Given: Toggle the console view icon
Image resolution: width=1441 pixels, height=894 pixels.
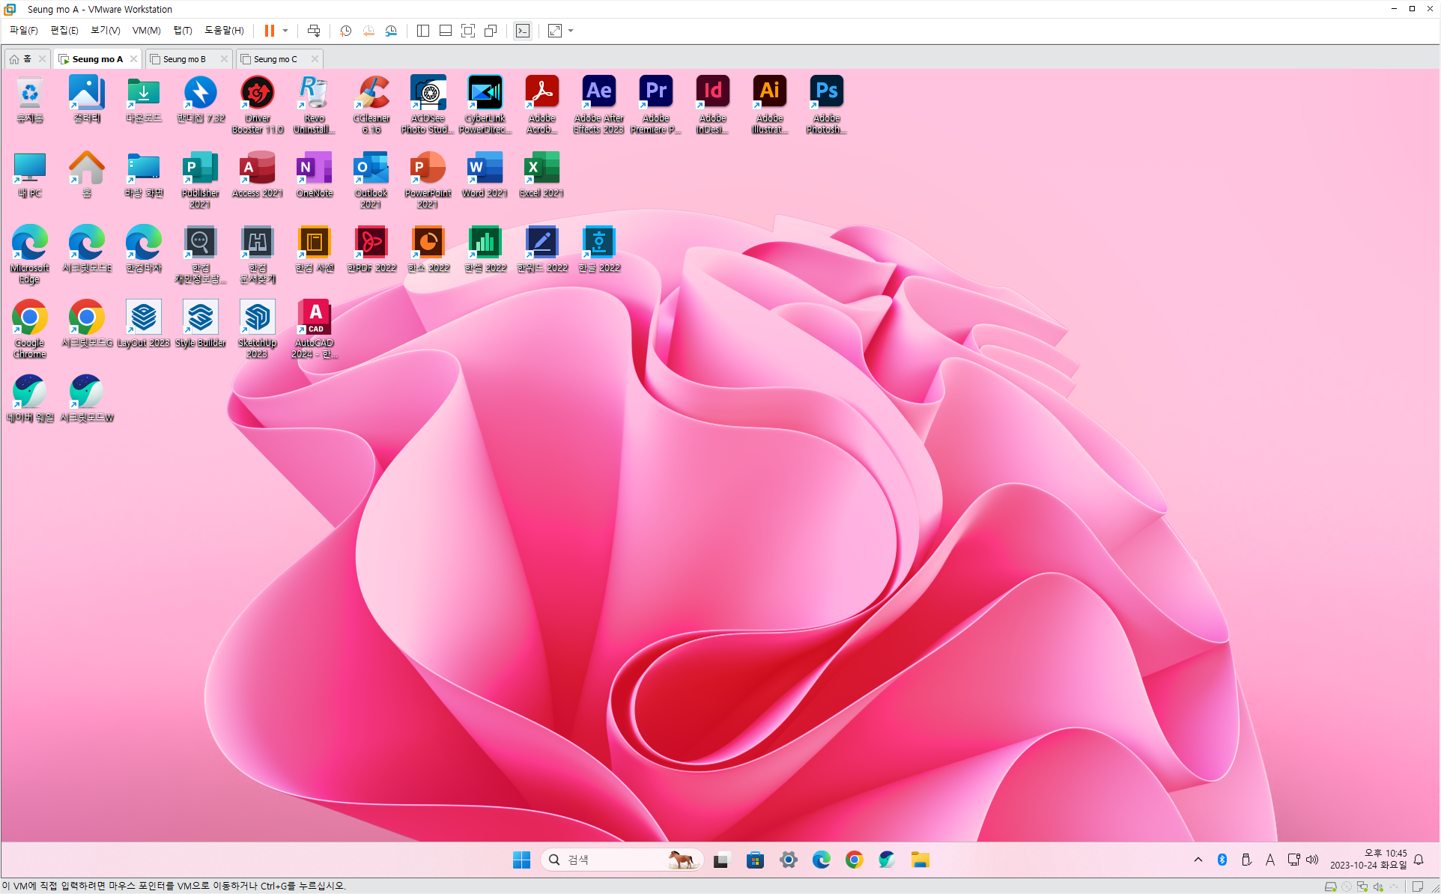Looking at the screenshot, I should click(x=523, y=31).
